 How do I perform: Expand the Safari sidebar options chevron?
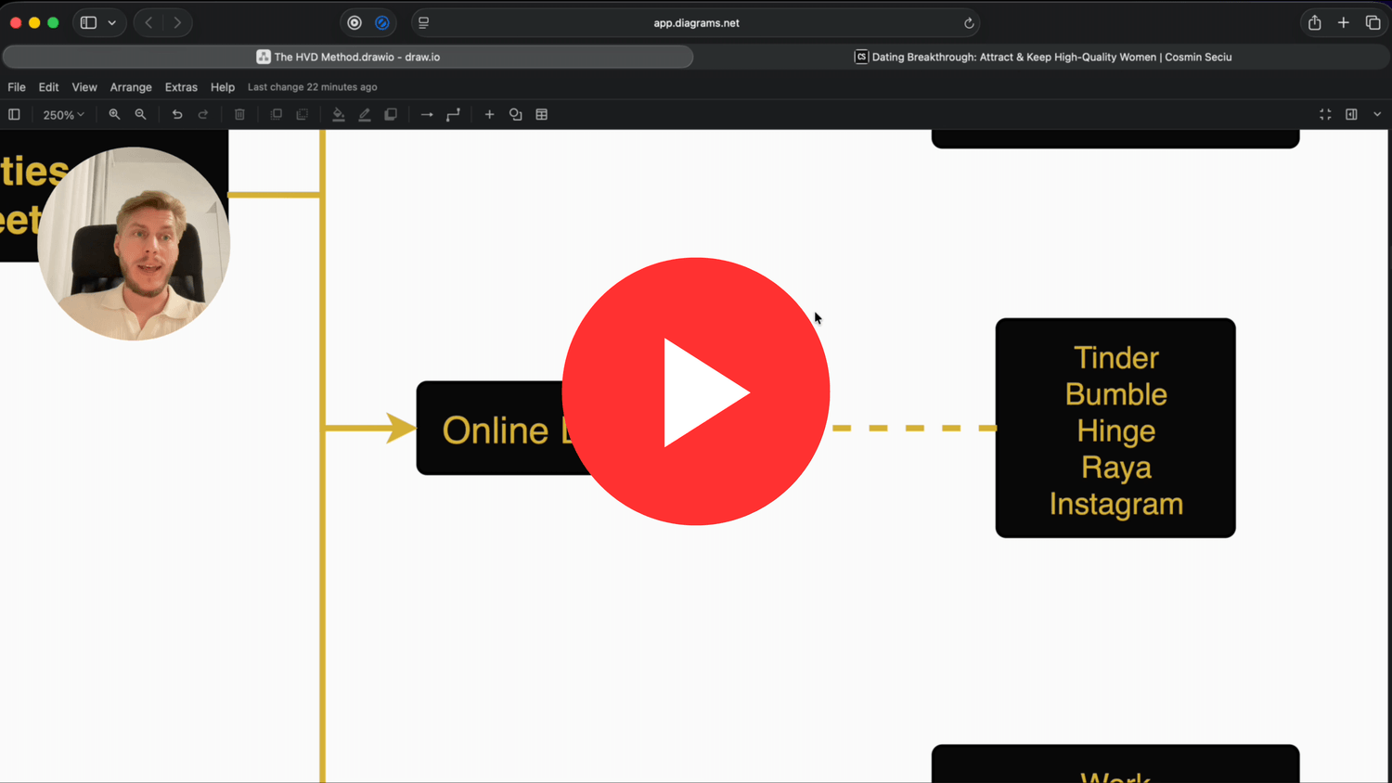[x=112, y=23]
